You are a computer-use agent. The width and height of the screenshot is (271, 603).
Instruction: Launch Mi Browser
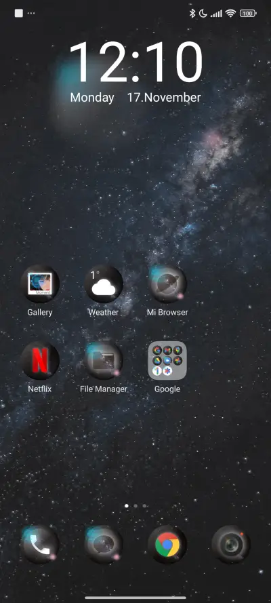[167, 284]
